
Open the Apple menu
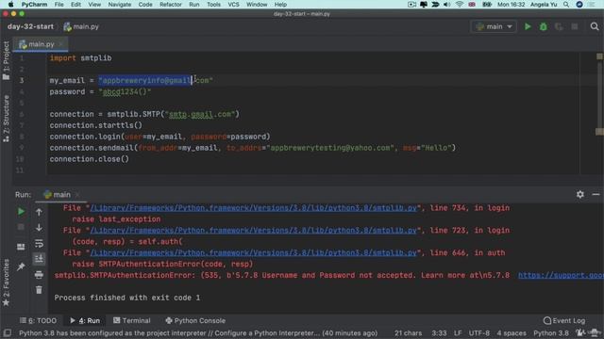(10, 5)
